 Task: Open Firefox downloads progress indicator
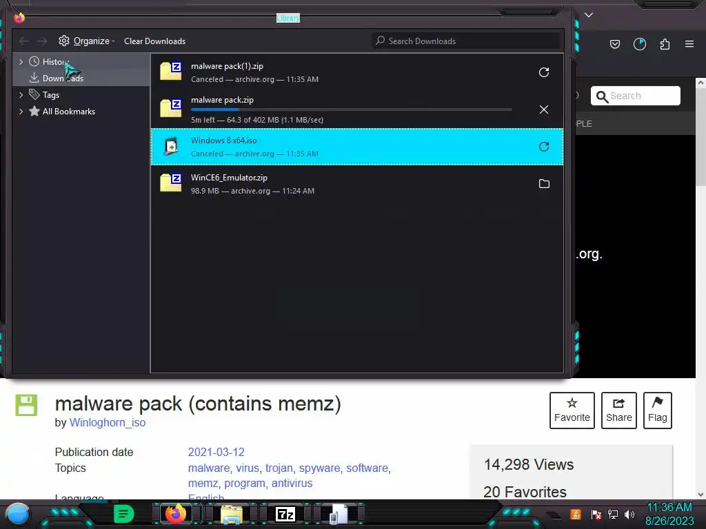(640, 44)
